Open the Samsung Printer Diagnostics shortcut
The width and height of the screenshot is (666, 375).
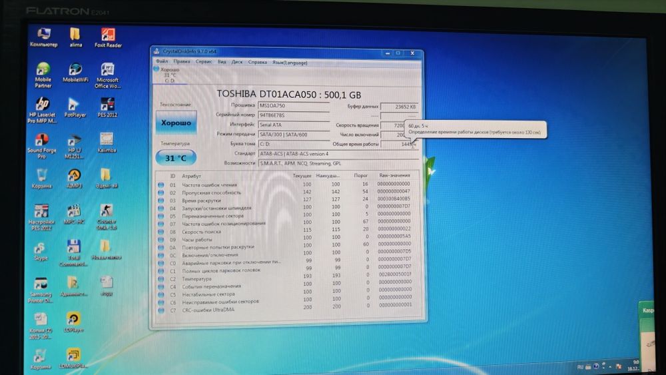[x=41, y=290]
